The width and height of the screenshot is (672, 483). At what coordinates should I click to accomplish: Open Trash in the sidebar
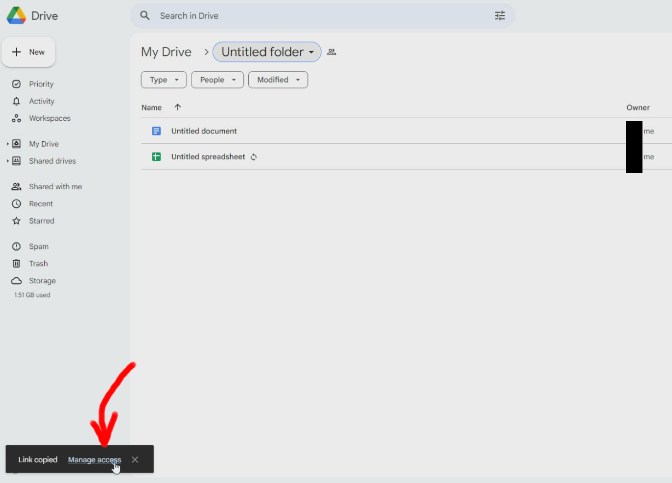38,264
